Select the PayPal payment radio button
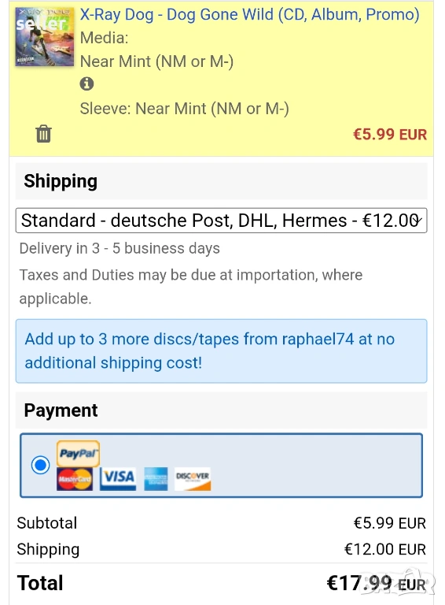 click(40, 465)
